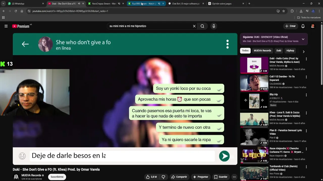This screenshot has width=323, height=181.
Task: Open the MUEVA Records channel name link
Action: click(31, 175)
